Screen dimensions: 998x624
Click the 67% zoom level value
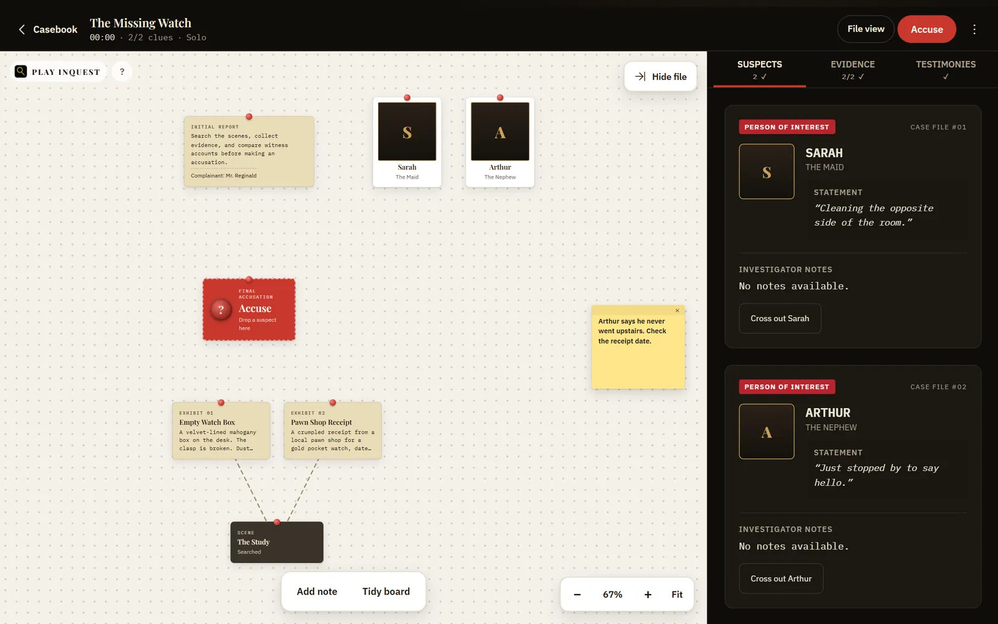613,595
